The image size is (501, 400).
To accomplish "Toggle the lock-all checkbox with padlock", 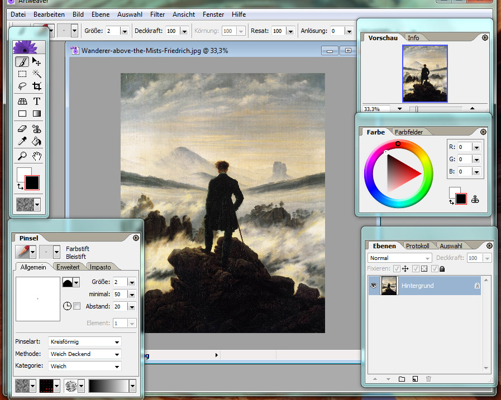I will pyautogui.click(x=434, y=268).
